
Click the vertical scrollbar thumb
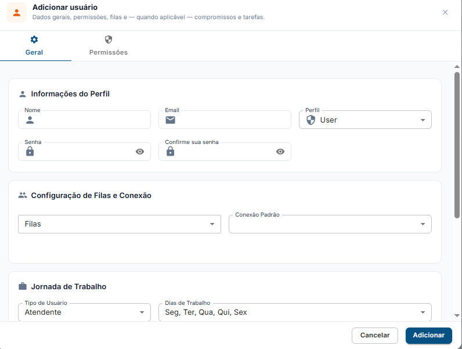pos(457,145)
